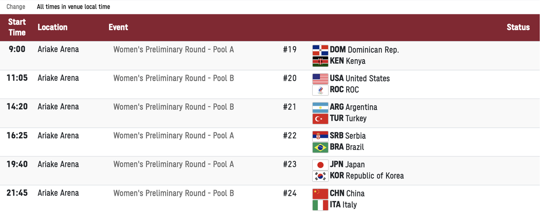This screenshot has height=212, width=543.
Task: Click the Kenya flag icon
Action: coord(320,61)
